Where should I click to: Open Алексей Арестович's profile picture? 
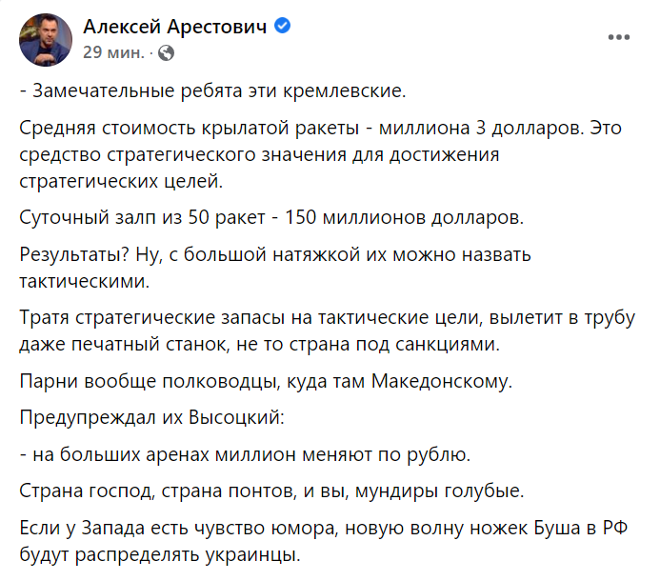(x=46, y=40)
